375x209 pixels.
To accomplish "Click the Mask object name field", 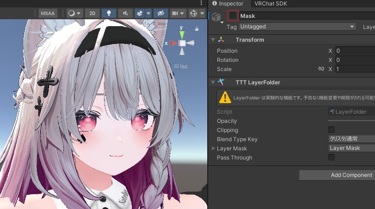I will pyautogui.click(x=307, y=16).
